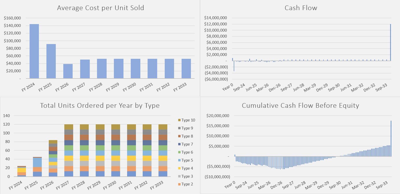Select the Type 7 legend label

click(x=187, y=144)
